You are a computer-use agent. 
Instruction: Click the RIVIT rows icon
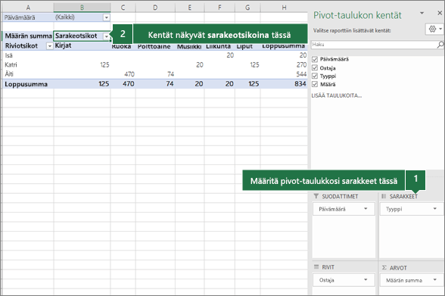point(316,266)
